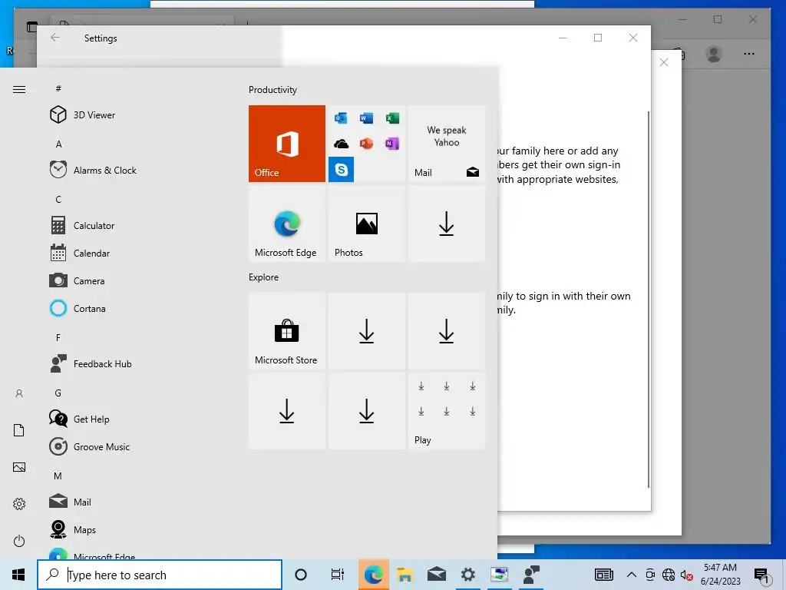Jump to app letter group G

coord(58,393)
